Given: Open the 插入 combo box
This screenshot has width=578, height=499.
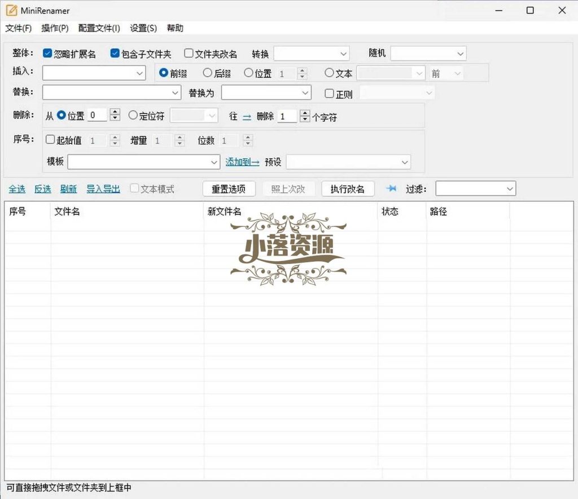Looking at the screenshot, I should 94,73.
